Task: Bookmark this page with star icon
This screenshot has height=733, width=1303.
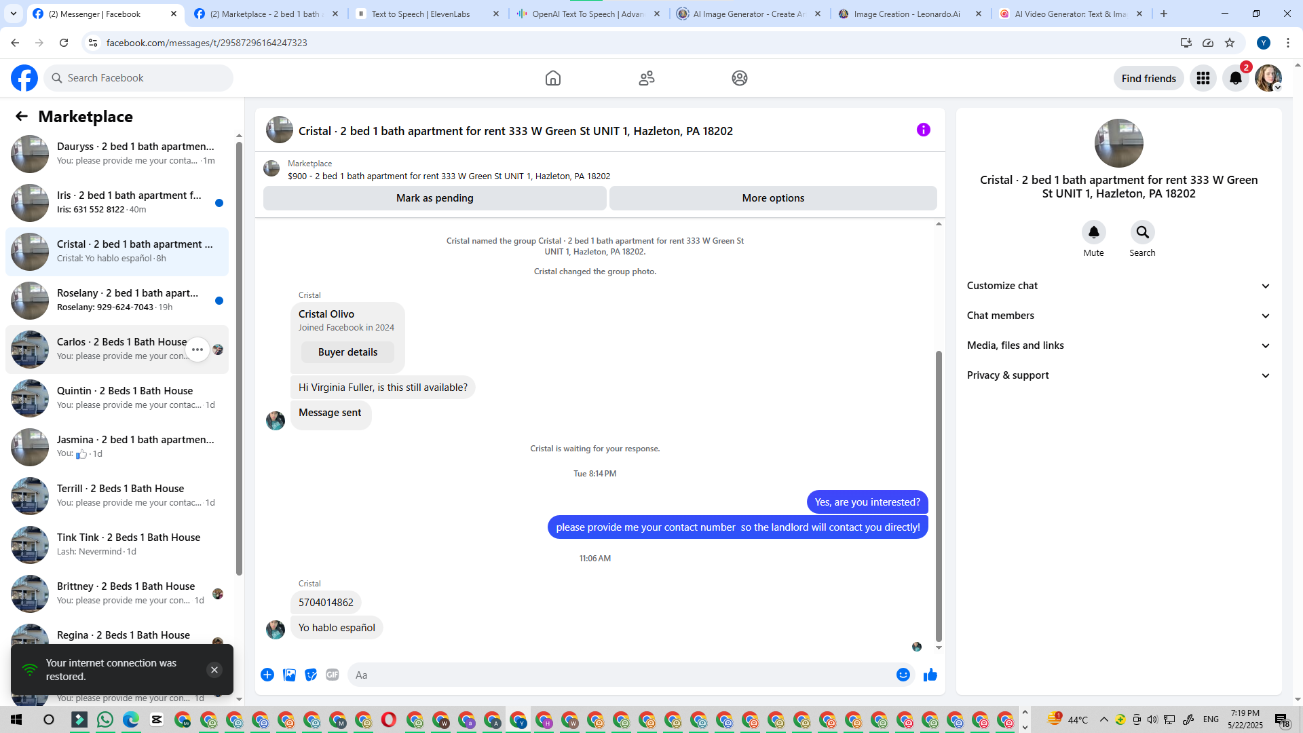Action: pyautogui.click(x=1230, y=43)
